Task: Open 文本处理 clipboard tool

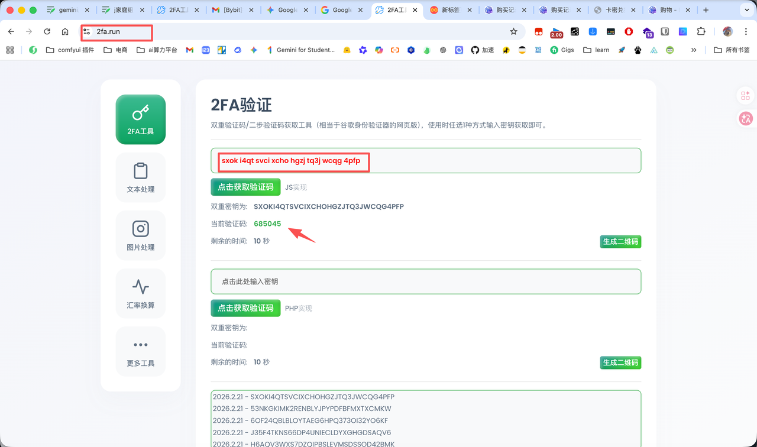Action: 141,177
